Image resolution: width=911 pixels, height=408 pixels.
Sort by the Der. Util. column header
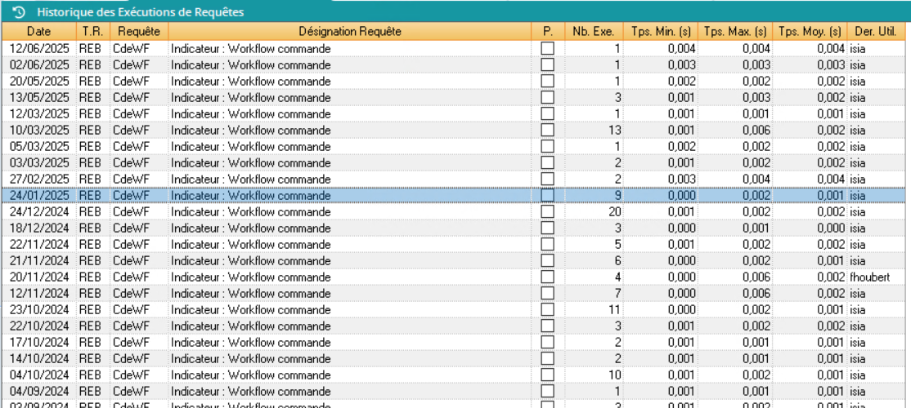coord(875,32)
